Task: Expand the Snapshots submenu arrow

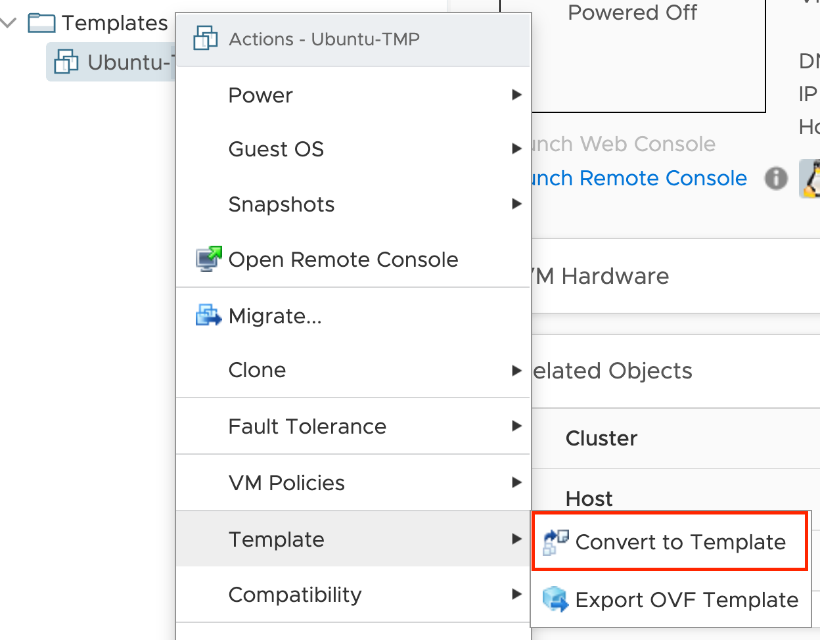Action: pyautogui.click(x=517, y=204)
